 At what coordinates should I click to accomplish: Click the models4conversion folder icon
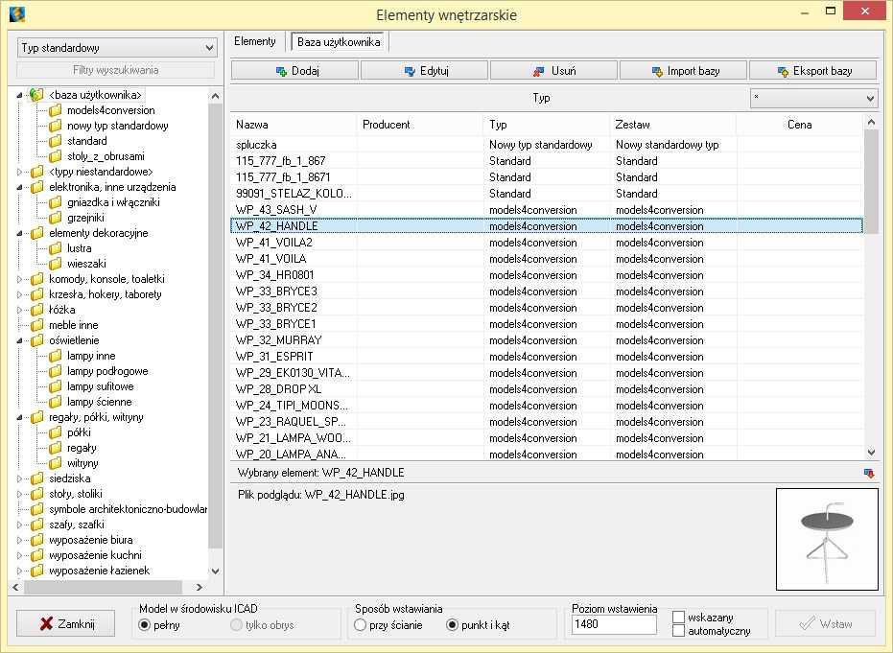pos(56,110)
